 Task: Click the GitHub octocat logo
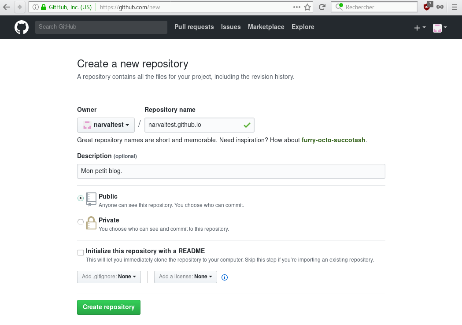click(21, 27)
